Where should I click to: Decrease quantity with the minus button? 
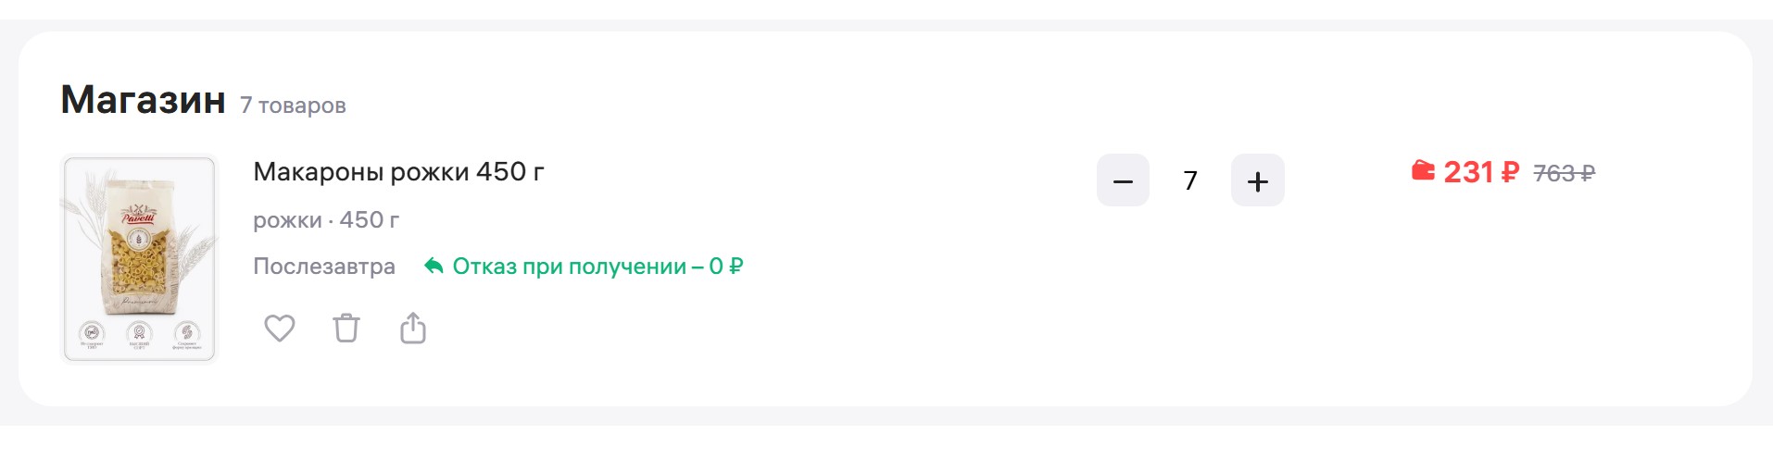tap(1123, 180)
